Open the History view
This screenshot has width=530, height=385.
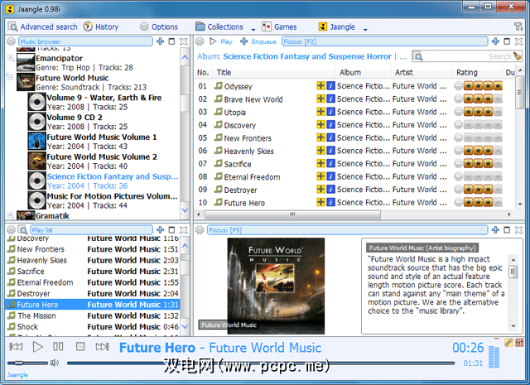pyautogui.click(x=101, y=26)
